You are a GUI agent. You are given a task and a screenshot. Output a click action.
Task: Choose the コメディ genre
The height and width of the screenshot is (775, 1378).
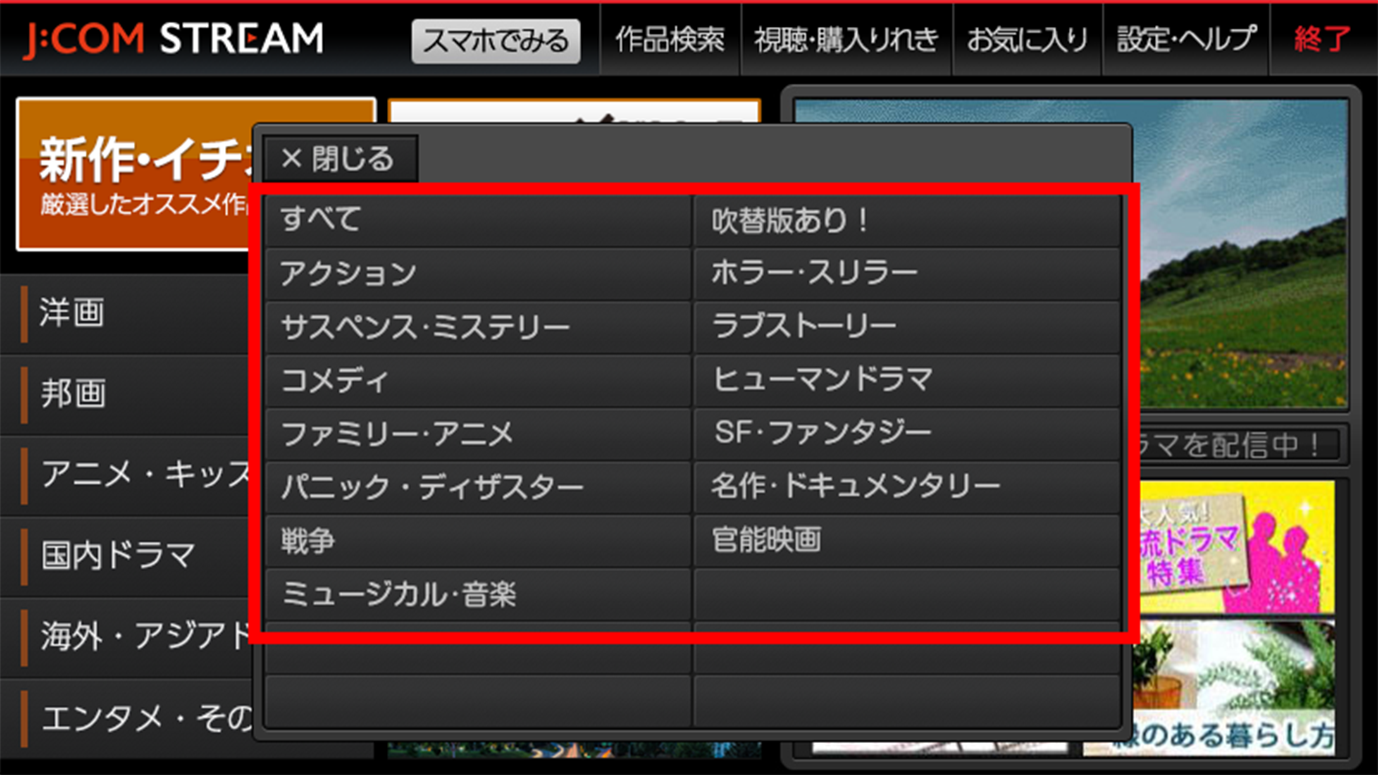coord(478,381)
